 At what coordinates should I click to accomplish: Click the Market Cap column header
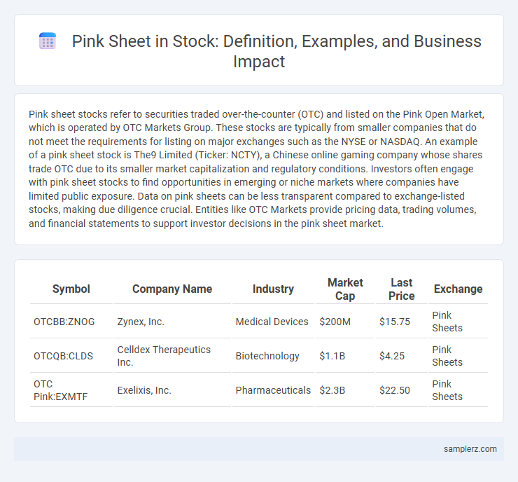point(345,289)
